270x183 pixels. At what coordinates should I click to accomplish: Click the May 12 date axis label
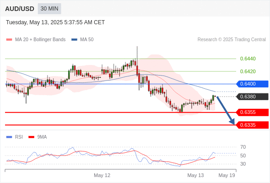click(102, 175)
